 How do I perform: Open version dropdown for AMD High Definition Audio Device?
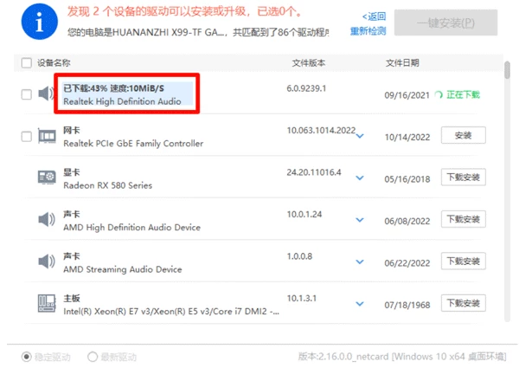(x=360, y=220)
